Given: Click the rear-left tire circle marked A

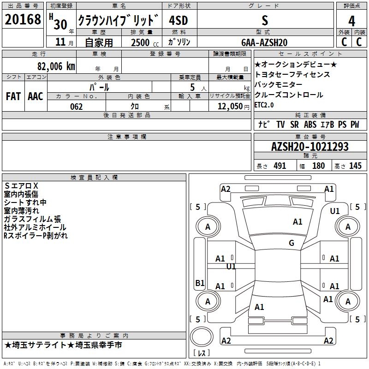Looking at the screenshot, I should tap(208, 301).
